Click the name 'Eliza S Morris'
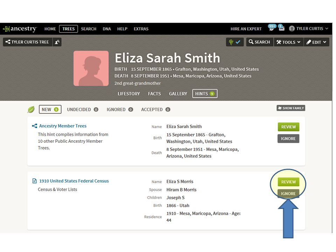 [180, 182]
